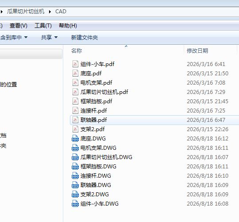
Task: Click the PDF icon of 瓜果切片切丝机.pdf
Action: pos(75,92)
